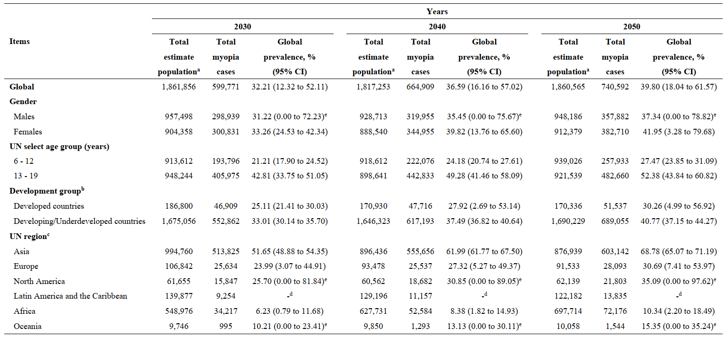This screenshot has width=726, height=337.
Task: Select the "2030" year column heading
Action: pos(242,27)
